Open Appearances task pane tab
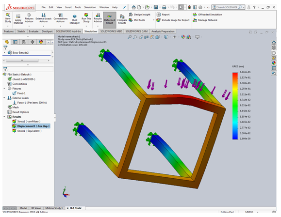Viewport: 281px width, 217px height. pos(274,63)
